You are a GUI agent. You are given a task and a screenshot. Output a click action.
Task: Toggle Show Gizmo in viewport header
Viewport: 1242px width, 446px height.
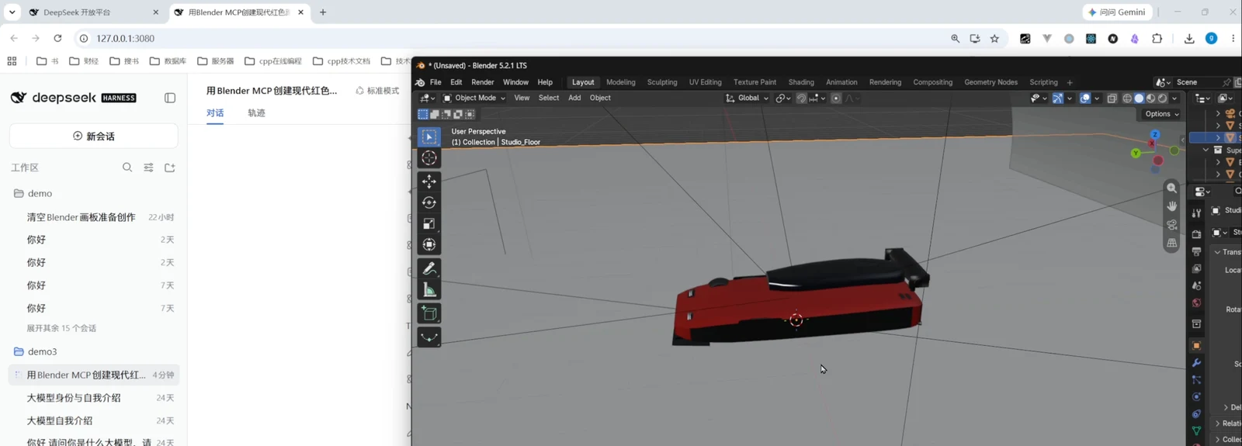1057,99
